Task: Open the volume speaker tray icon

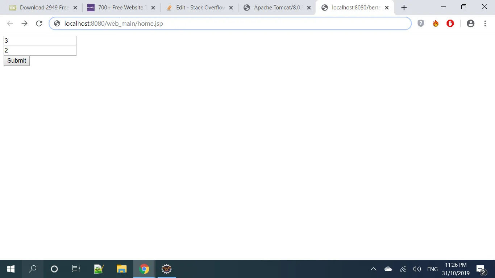Action: point(417,269)
